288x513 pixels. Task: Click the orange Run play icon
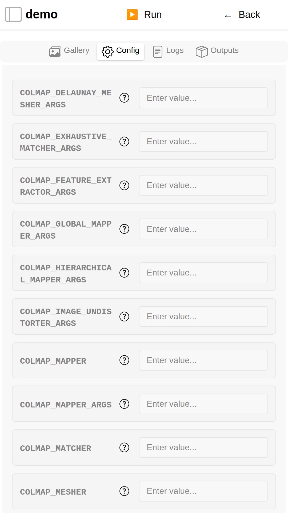pos(132,15)
